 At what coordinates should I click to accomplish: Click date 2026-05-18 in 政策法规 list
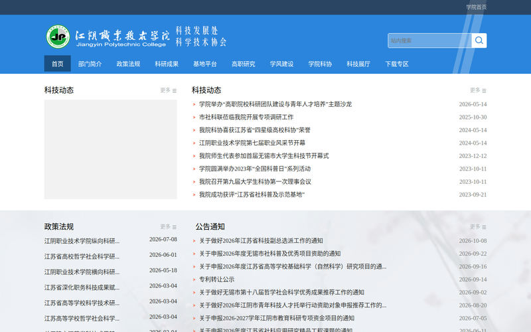(x=163, y=270)
